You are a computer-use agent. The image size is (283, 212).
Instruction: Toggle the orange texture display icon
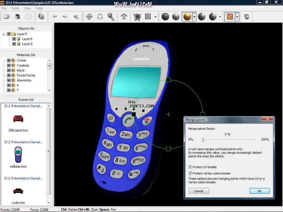point(230,17)
